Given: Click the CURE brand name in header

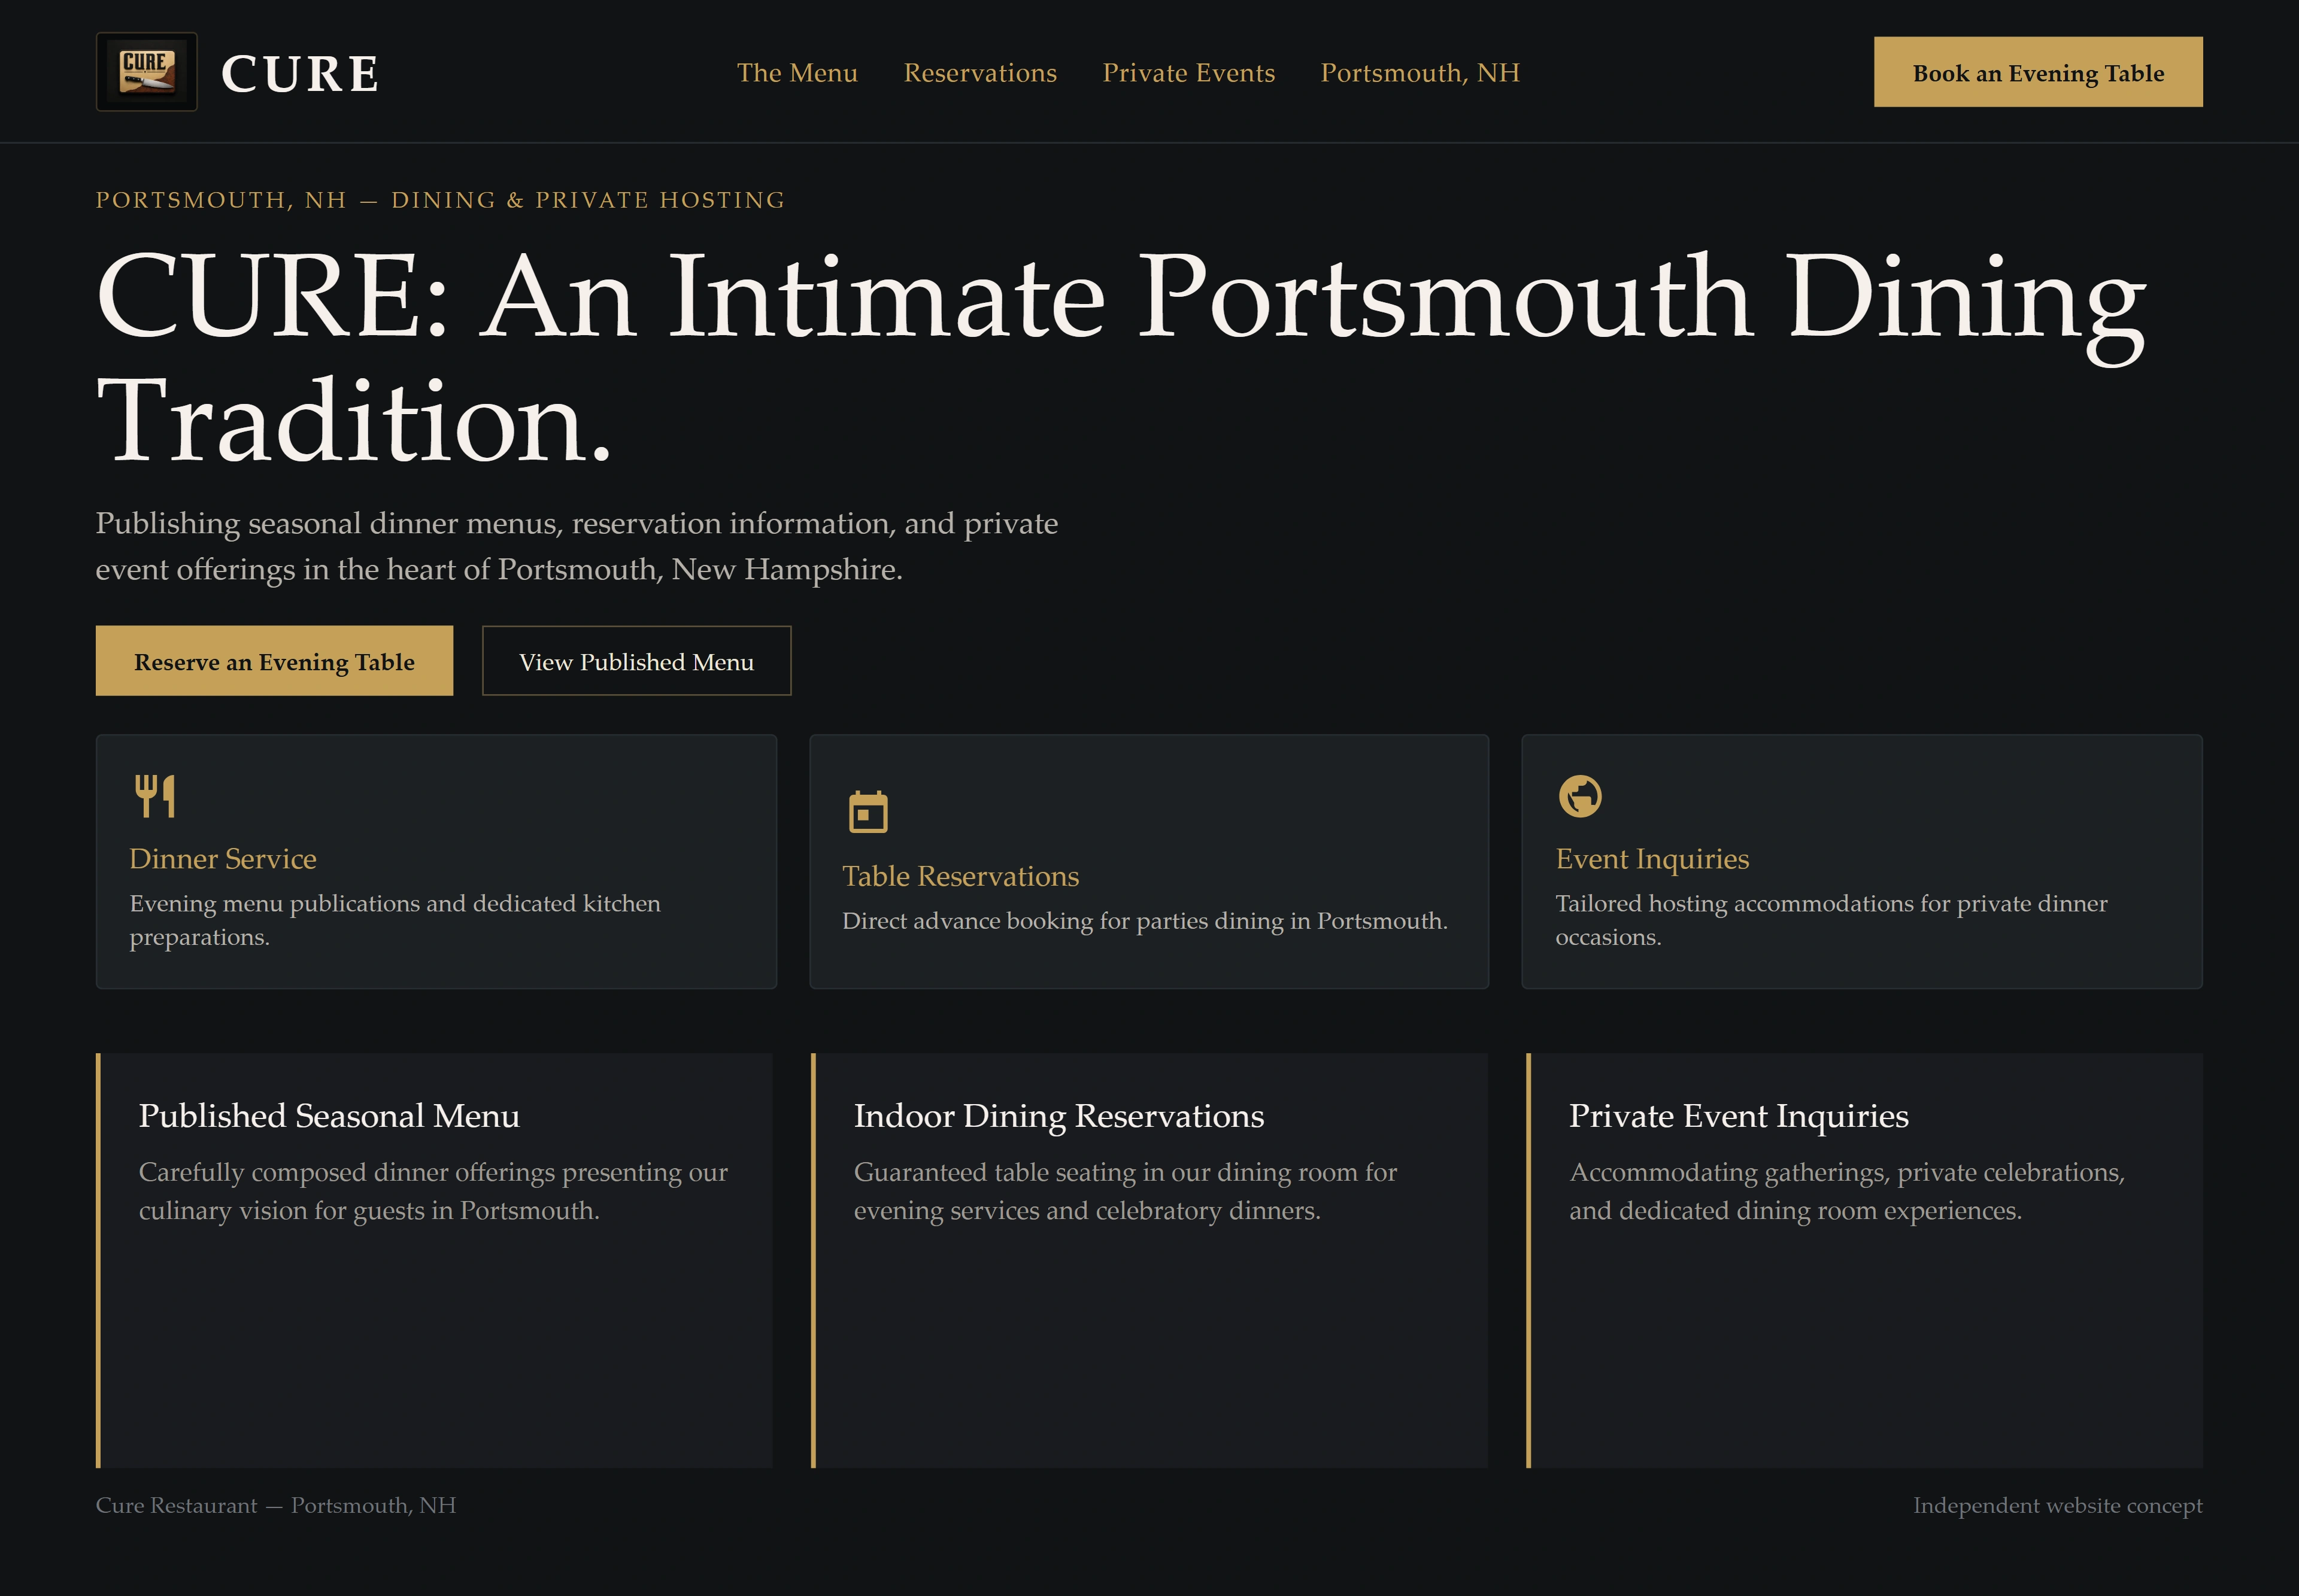Looking at the screenshot, I should (x=300, y=74).
